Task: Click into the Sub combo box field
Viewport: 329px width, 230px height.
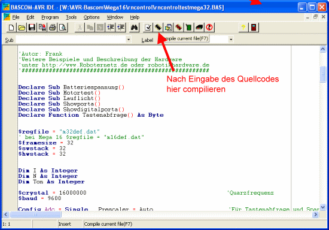Action: click(x=74, y=40)
